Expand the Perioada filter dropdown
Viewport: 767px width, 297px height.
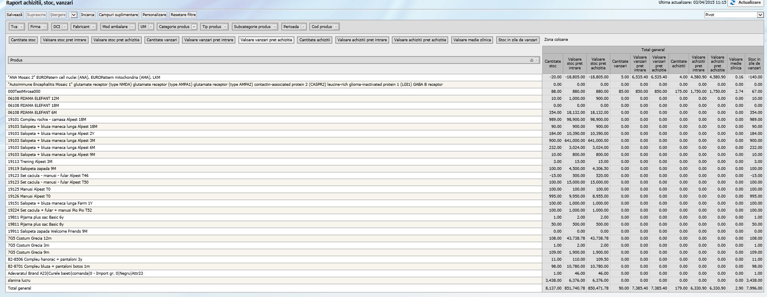click(304, 27)
